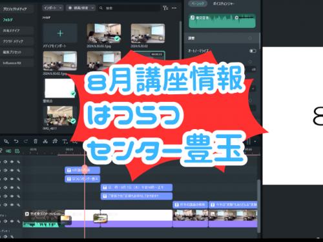Click the trash delete icon above timeline

click(x=36, y=141)
